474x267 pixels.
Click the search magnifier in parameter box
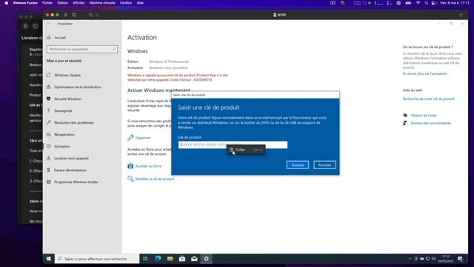114,49
